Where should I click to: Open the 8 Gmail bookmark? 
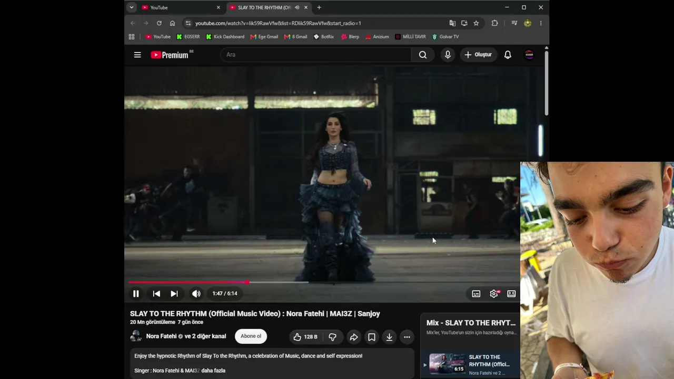(x=295, y=37)
